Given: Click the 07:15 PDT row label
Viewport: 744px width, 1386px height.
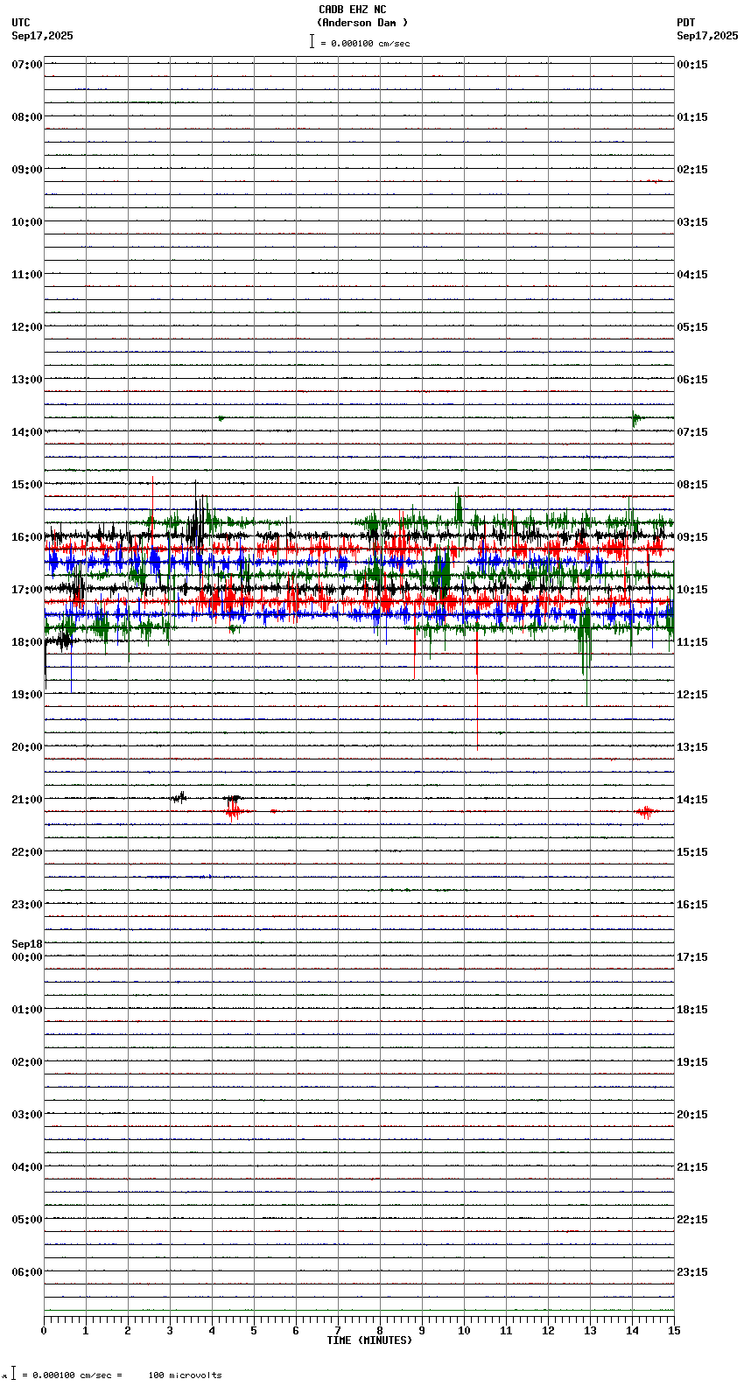Looking at the screenshot, I should click(692, 432).
